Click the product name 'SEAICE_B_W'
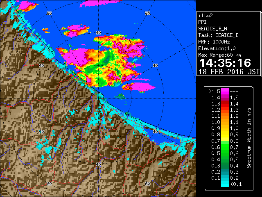 click(x=212, y=29)
